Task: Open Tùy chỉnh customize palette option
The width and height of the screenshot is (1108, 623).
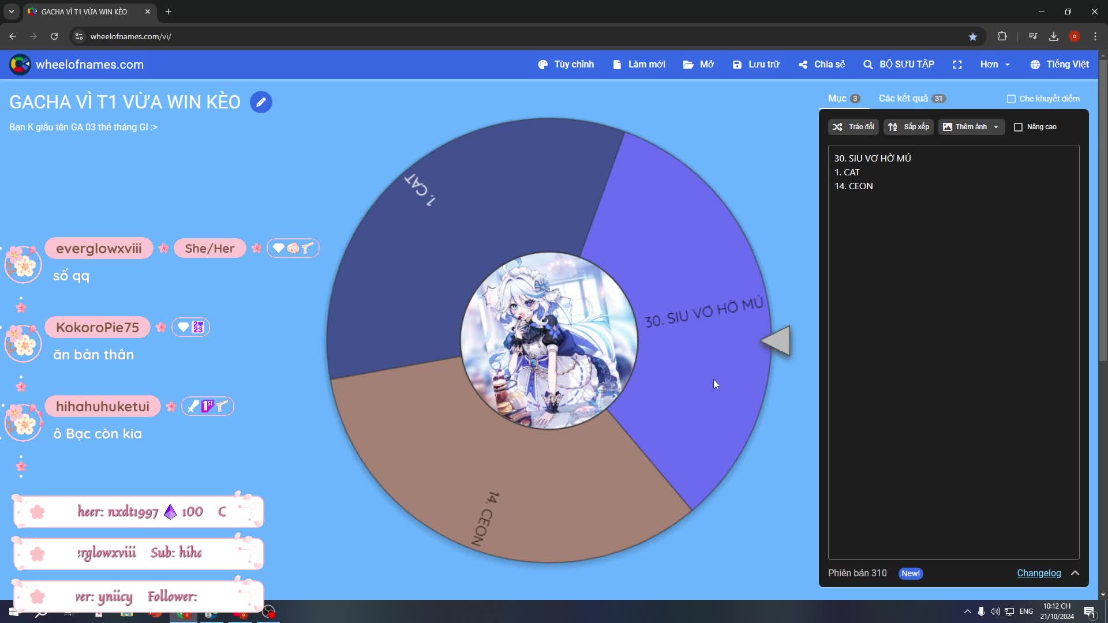Action: [566, 65]
